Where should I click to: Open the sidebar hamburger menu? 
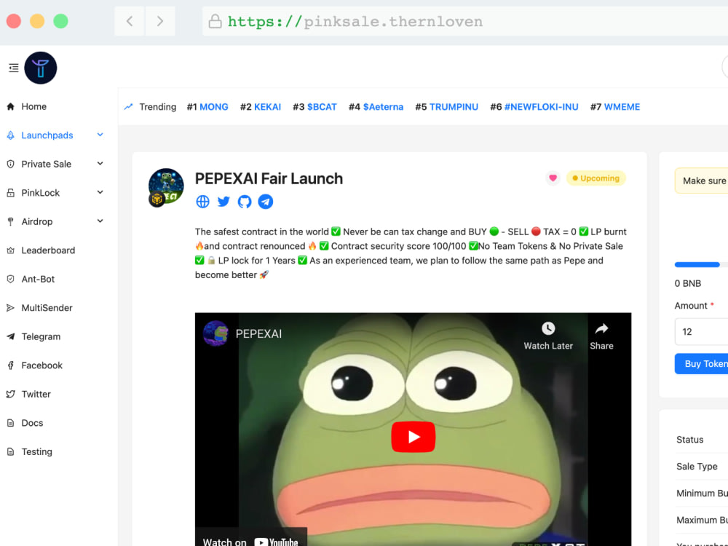coord(13,67)
